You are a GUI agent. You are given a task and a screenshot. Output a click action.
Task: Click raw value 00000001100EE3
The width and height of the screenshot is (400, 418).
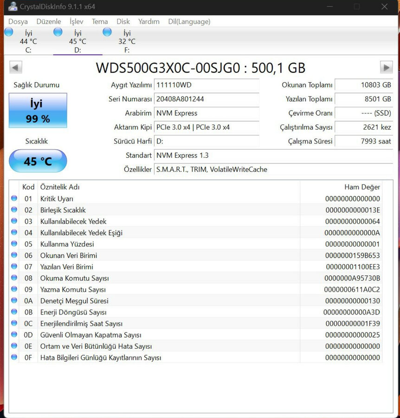click(353, 267)
